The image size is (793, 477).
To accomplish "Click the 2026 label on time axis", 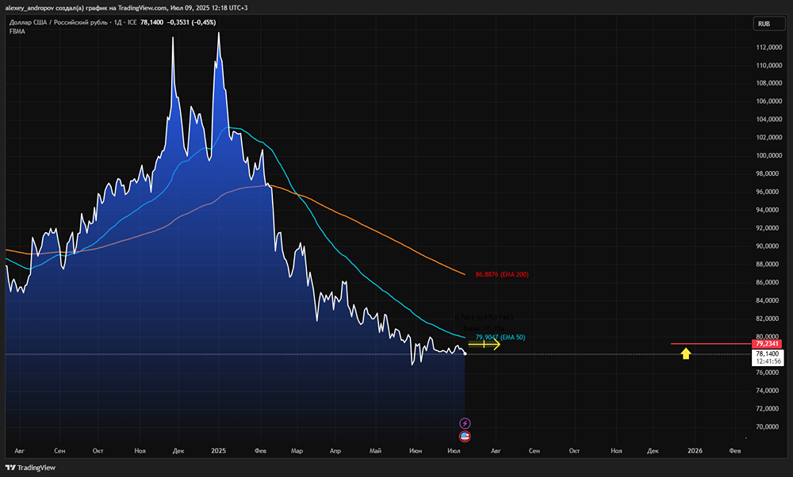I will [x=695, y=451].
